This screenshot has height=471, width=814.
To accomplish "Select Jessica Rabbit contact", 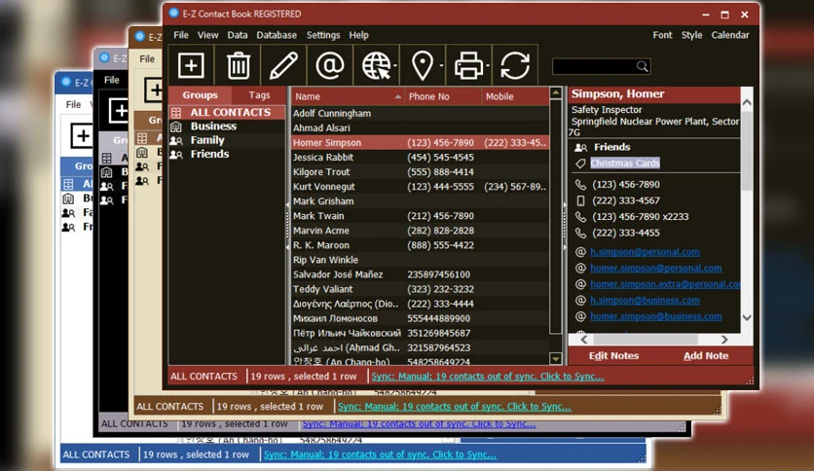I will click(x=420, y=158).
